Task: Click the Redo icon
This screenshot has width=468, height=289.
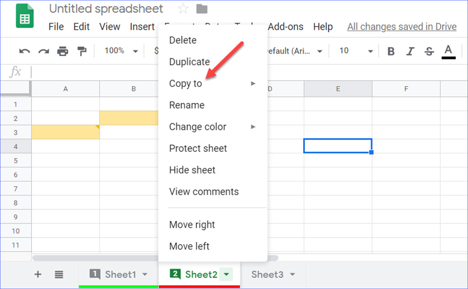Action: [x=43, y=51]
